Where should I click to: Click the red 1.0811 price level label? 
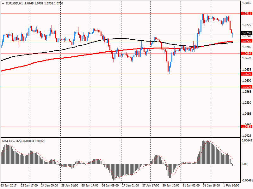[x=246, y=14]
